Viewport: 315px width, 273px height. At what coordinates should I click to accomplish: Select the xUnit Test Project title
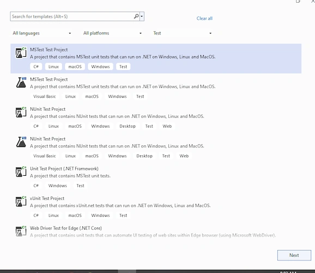[x=47, y=198]
